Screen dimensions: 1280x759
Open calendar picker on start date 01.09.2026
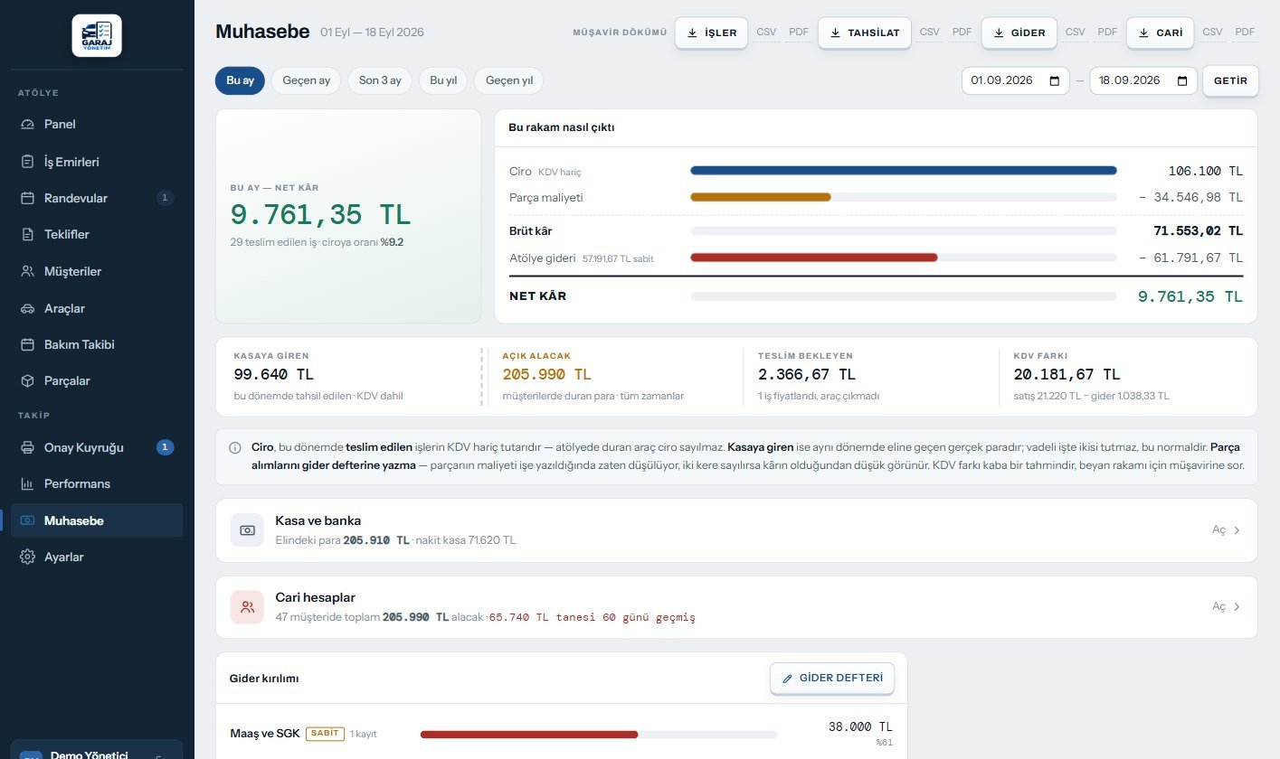1054,80
